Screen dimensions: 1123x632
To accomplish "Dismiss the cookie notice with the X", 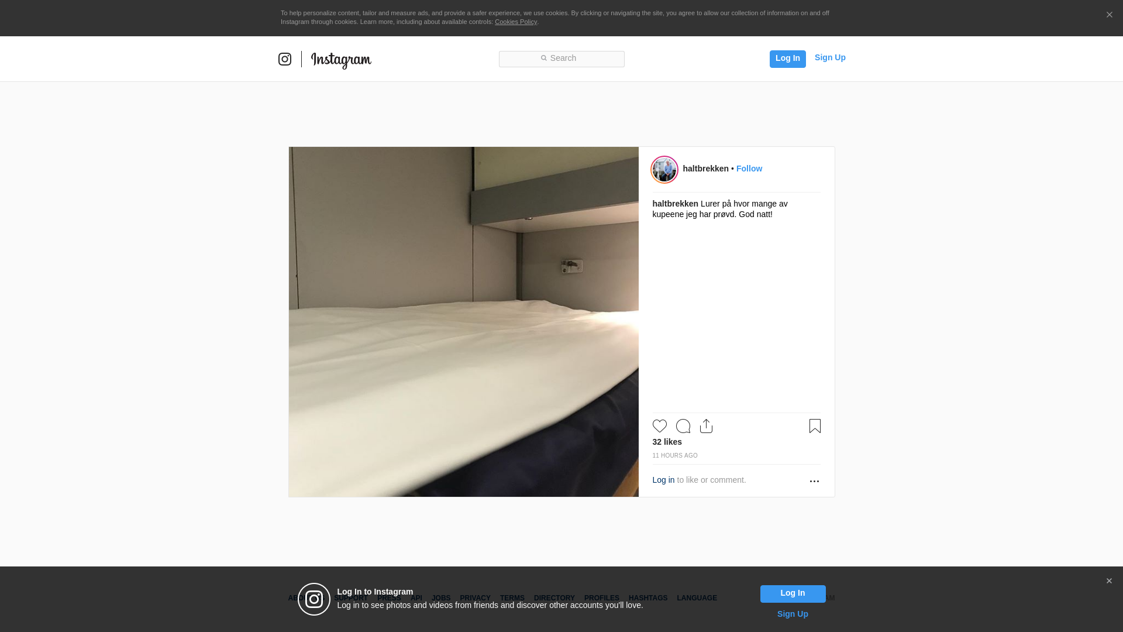I will [1109, 15].
